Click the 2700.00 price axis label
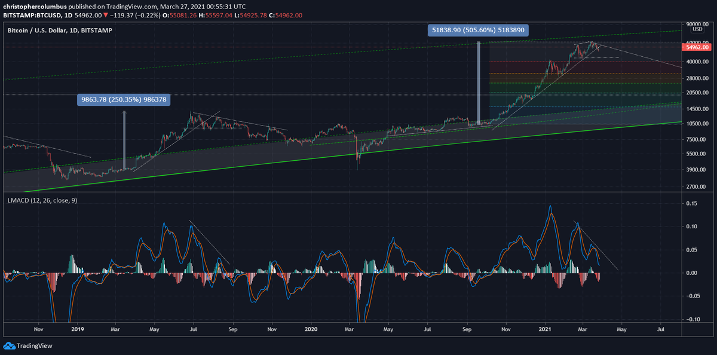Image resolution: width=717 pixels, height=355 pixels. [697, 187]
